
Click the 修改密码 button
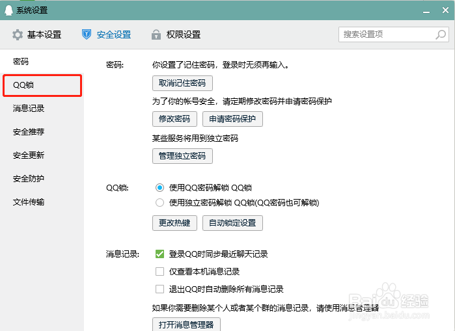click(174, 119)
